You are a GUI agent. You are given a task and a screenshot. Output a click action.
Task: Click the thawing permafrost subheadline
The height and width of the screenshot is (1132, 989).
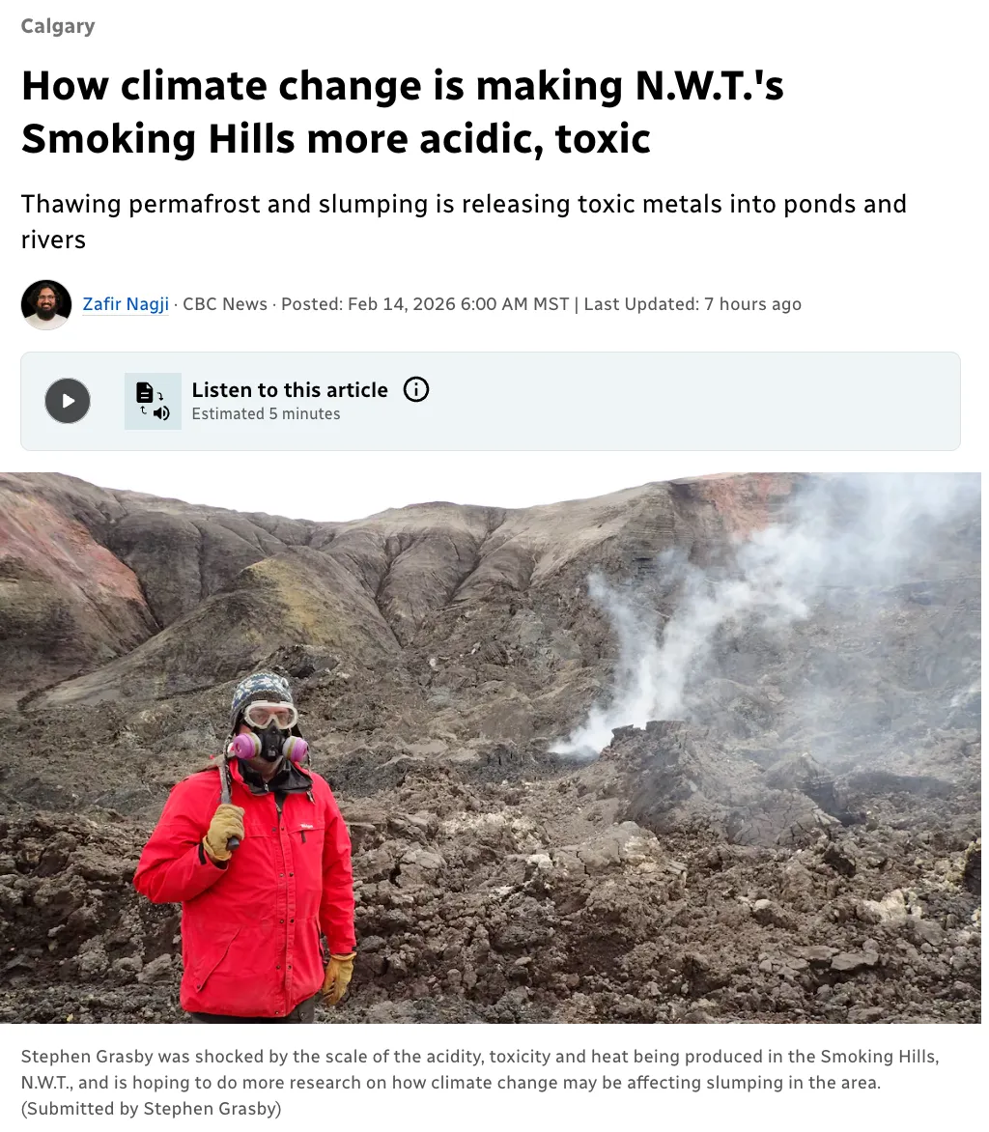coord(464,221)
